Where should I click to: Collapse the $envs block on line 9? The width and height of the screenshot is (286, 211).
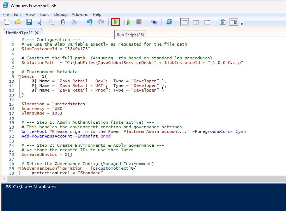point(19,77)
